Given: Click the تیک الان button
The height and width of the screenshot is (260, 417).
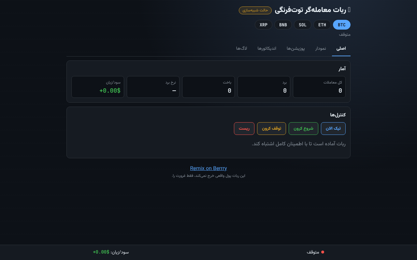Looking at the screenshot, I should point(333,128).
